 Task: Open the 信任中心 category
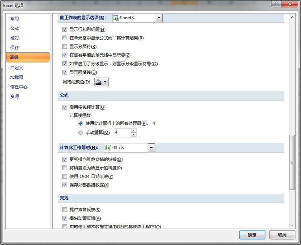19,87
